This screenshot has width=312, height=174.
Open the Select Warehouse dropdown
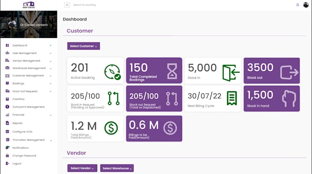coord(117,168)
